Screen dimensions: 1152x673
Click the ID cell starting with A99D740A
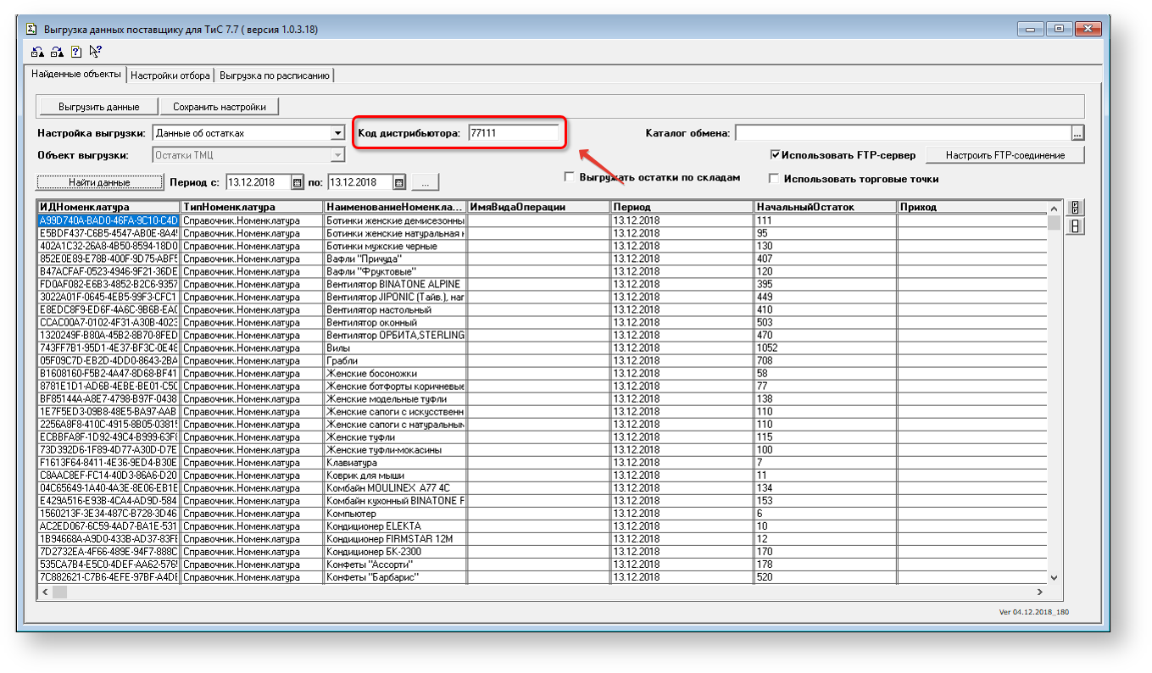click(109, 220)
